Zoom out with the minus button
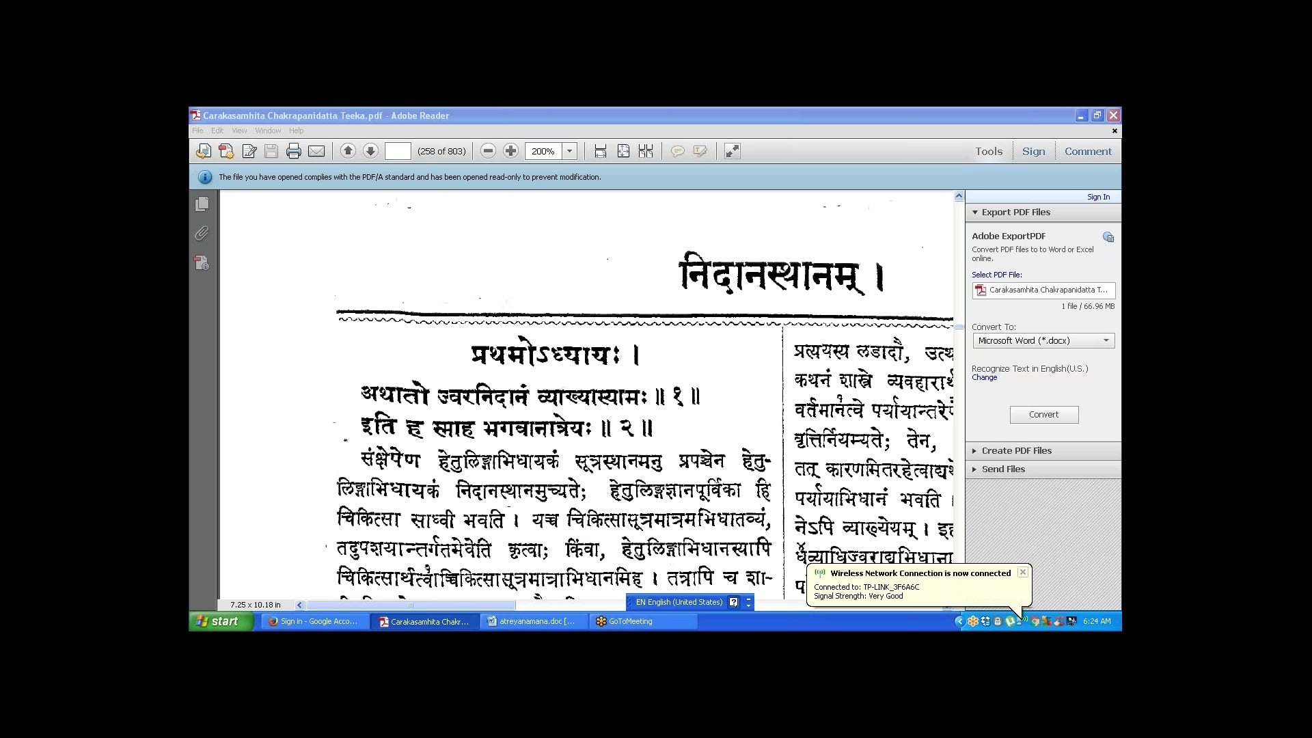Image resolution: width=1312 pixels, height=738 pixels. tap(488, 151)
